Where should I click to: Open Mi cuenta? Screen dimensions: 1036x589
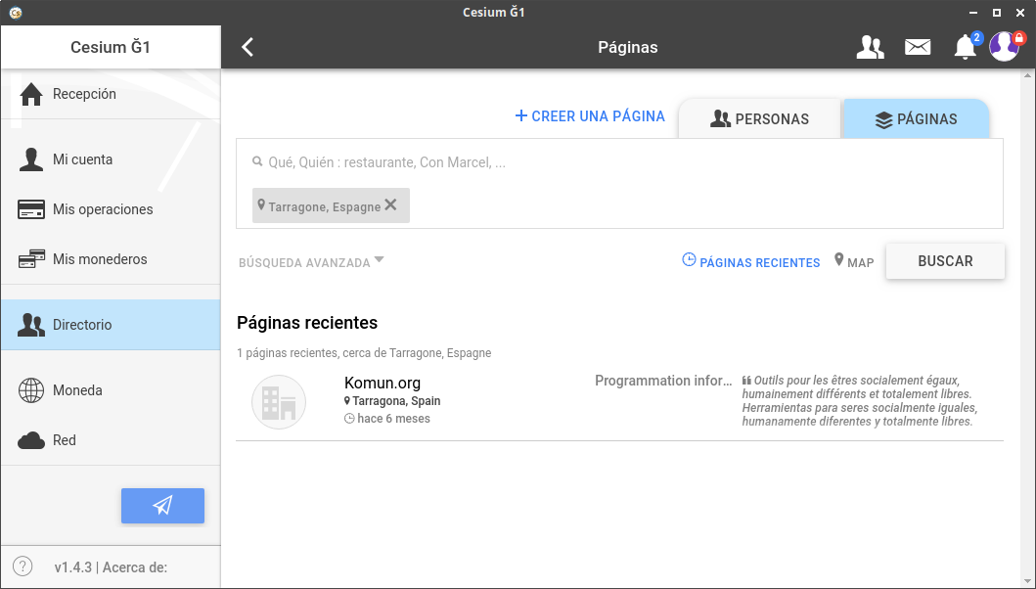tap(111, 159)
